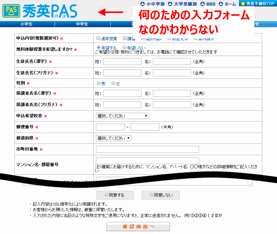Select 女 gender radio button
The image size is (277, 234).
point(113,83)
